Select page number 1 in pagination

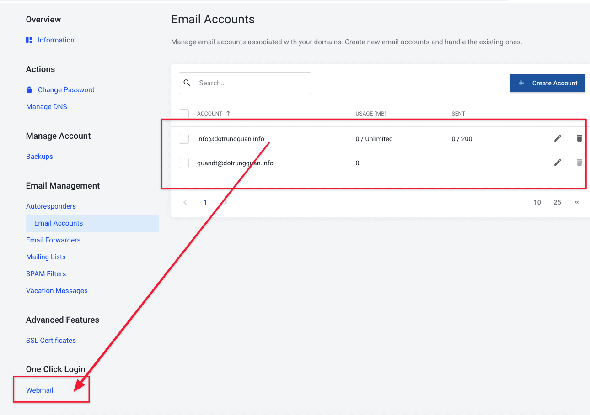(205, 202)
